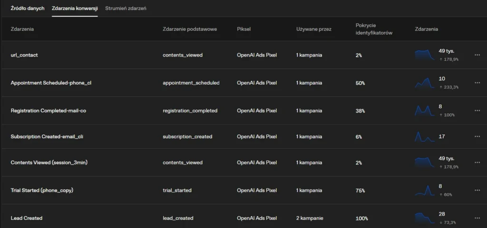
Task: Click the 38% coverage value
Action: click(x=360, y=111)
